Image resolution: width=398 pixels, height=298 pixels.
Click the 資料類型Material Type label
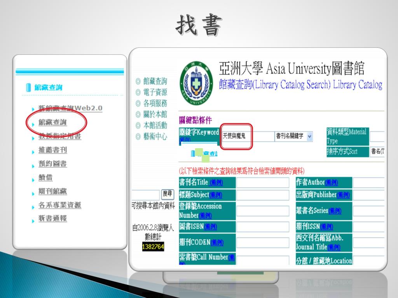coord(347,136)
